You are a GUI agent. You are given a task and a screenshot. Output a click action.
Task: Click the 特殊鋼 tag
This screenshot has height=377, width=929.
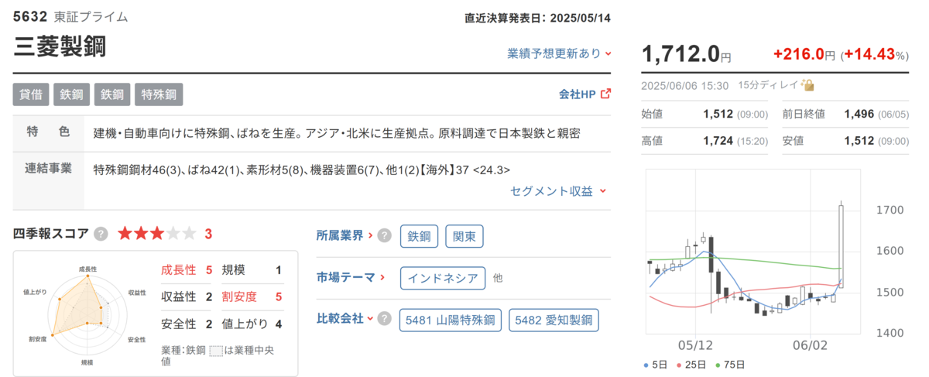(x=159, y=94)
